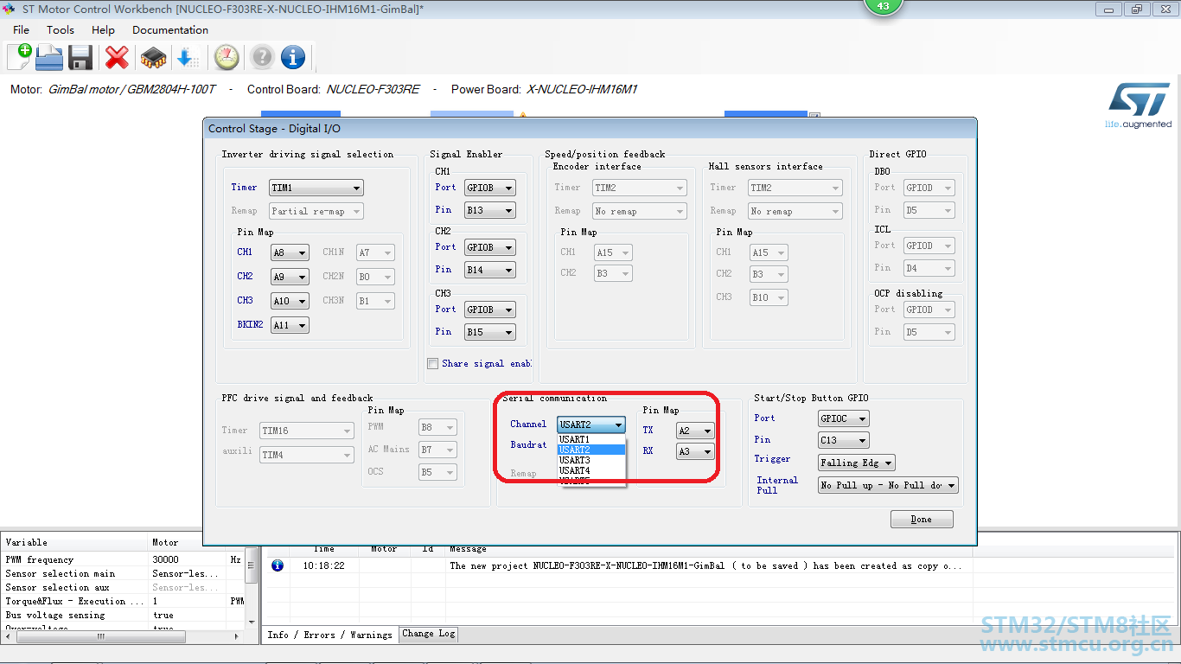Open the Signal Enabler CH3 Port dropdown
Image resolution: width=1181 pixels, height=664 pixels.
(x=489, y=310)
